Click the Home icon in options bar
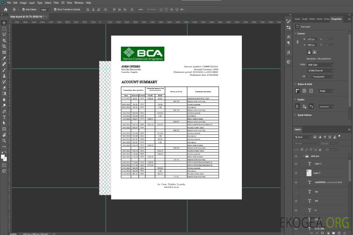353x235 pixels. pyautogui.click(x=6, y=9)
